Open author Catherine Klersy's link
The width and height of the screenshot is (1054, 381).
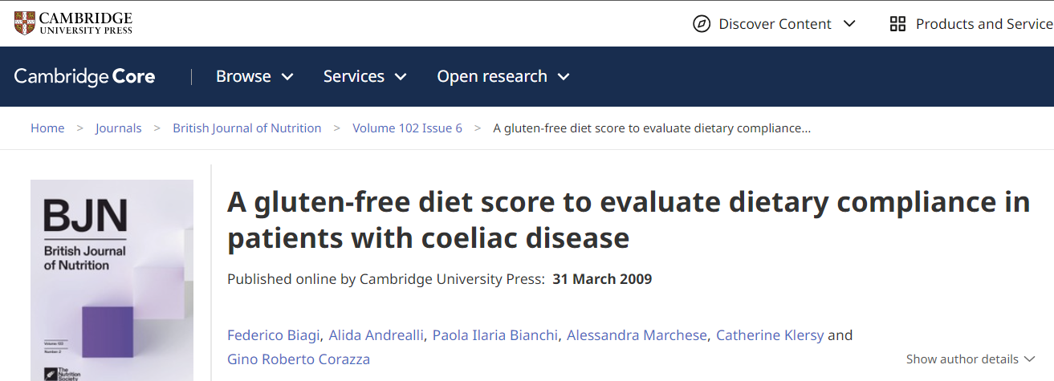pos(769,335)
